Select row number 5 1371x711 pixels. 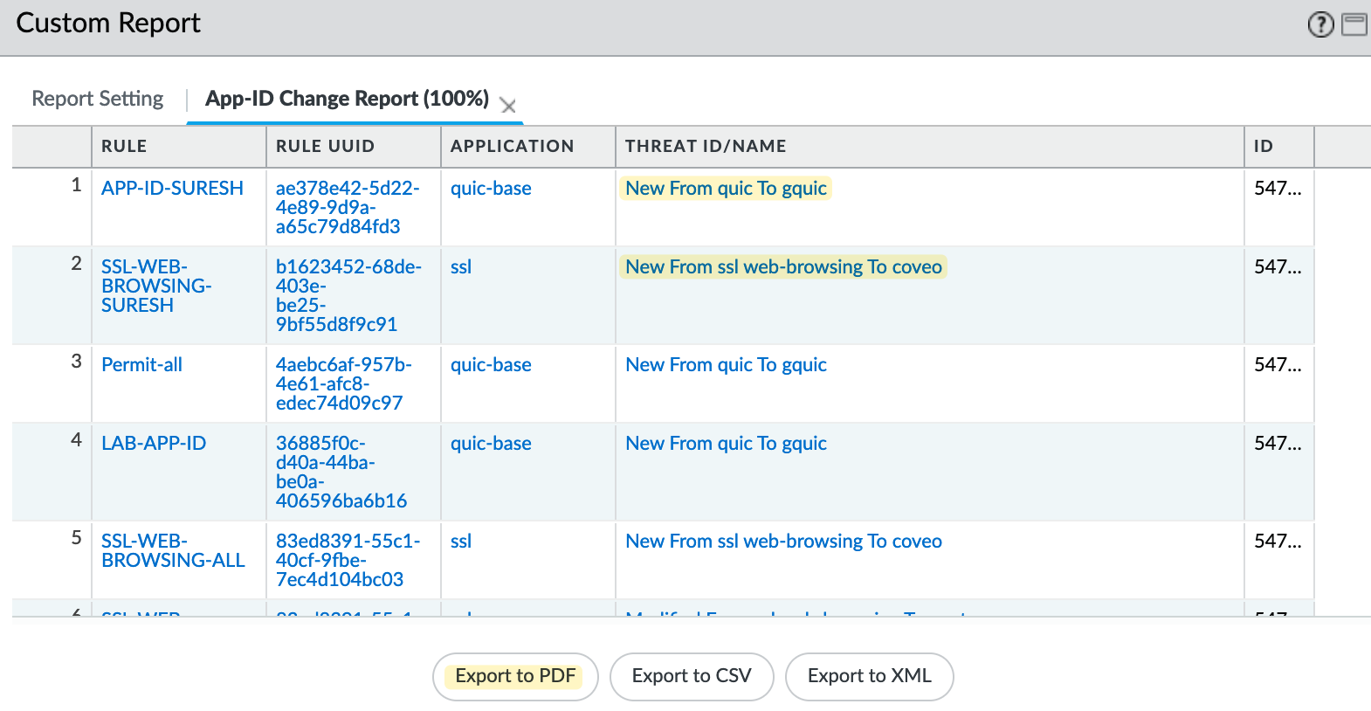click(77, 538)
